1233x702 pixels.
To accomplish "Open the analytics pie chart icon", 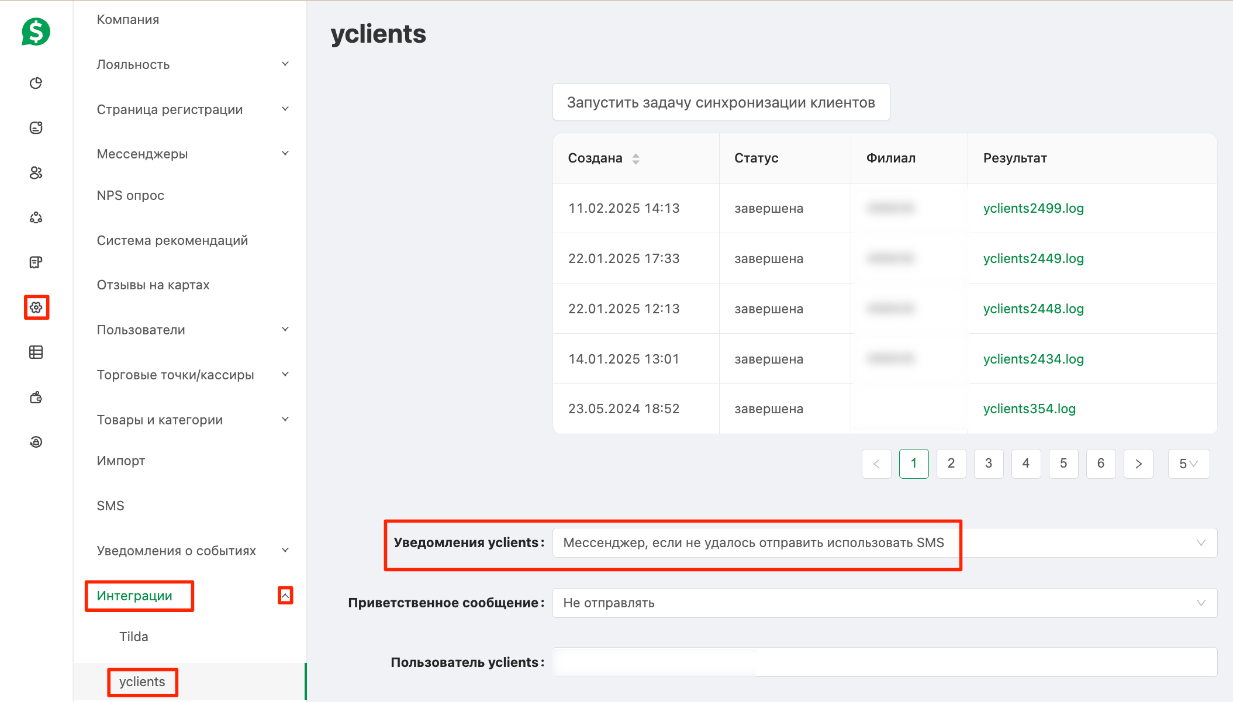I will [x=36, y=83].
